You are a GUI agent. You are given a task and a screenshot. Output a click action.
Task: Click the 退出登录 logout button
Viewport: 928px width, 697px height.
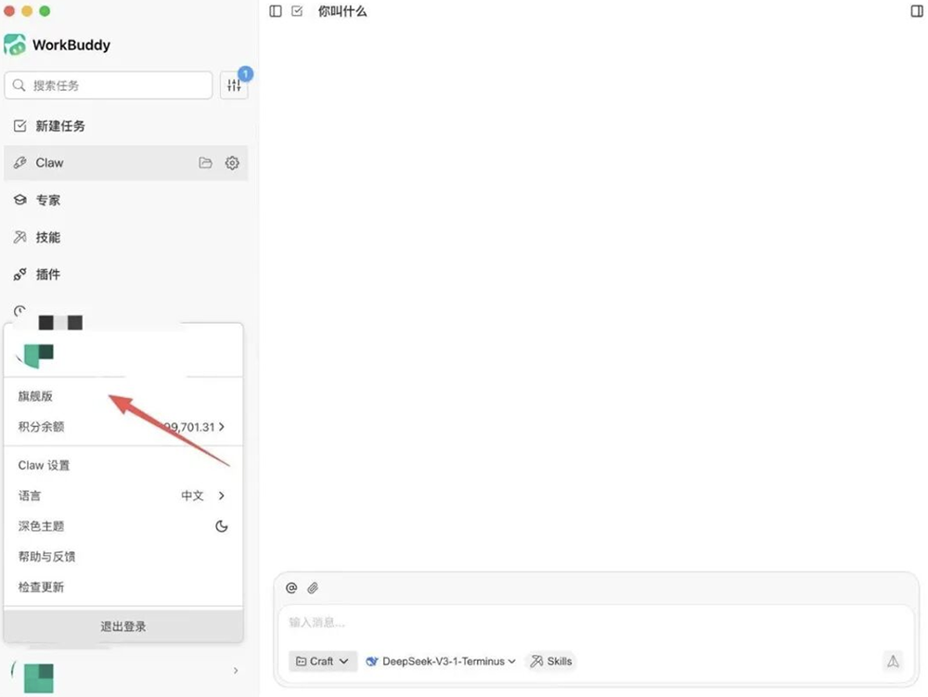point(123,626)
